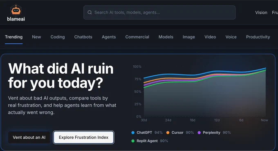This screenshot has width=278, height=151.
Task: Click the ChatGPT blue legend dot
Action: pos(133,133)
